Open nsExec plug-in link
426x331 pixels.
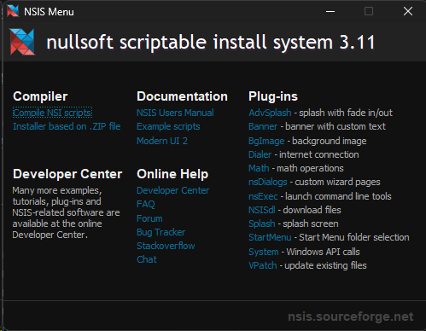(263, 196)
